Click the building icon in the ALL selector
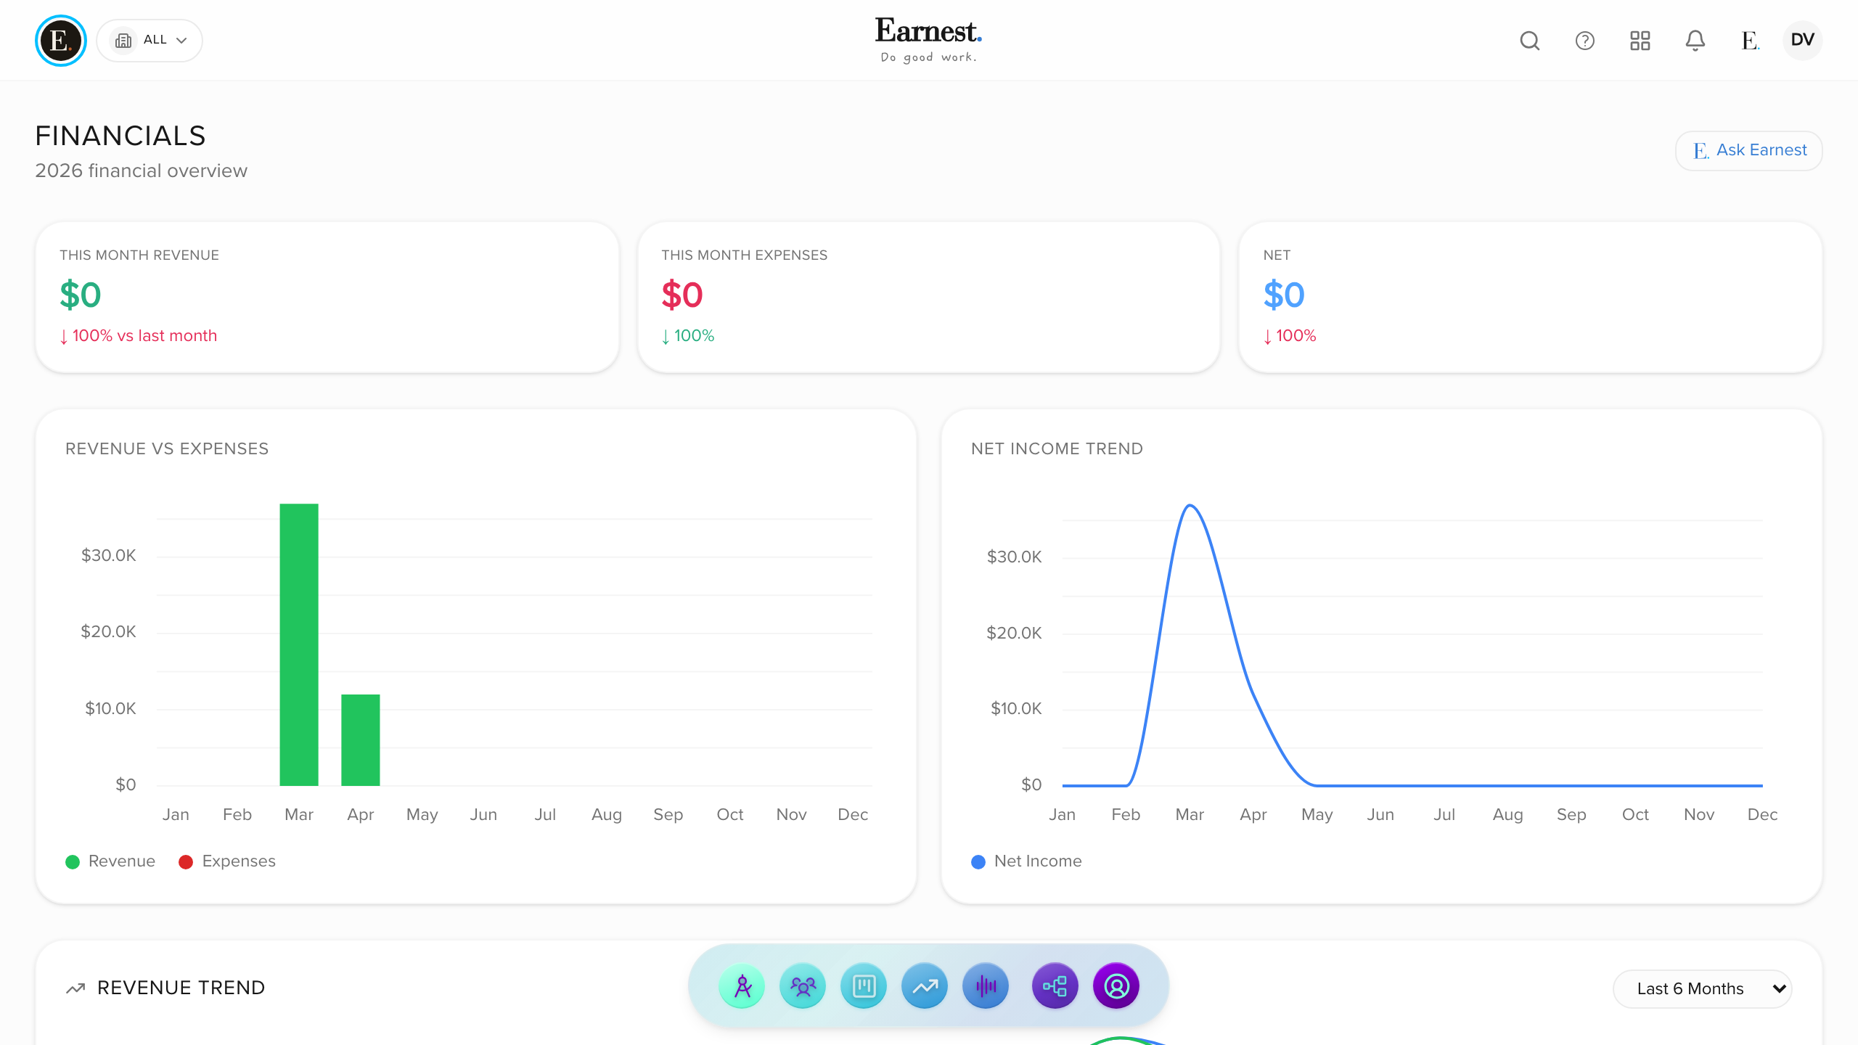This screenshot has height=1045, width=1858. pyautogui.click(x=123, y=41)
